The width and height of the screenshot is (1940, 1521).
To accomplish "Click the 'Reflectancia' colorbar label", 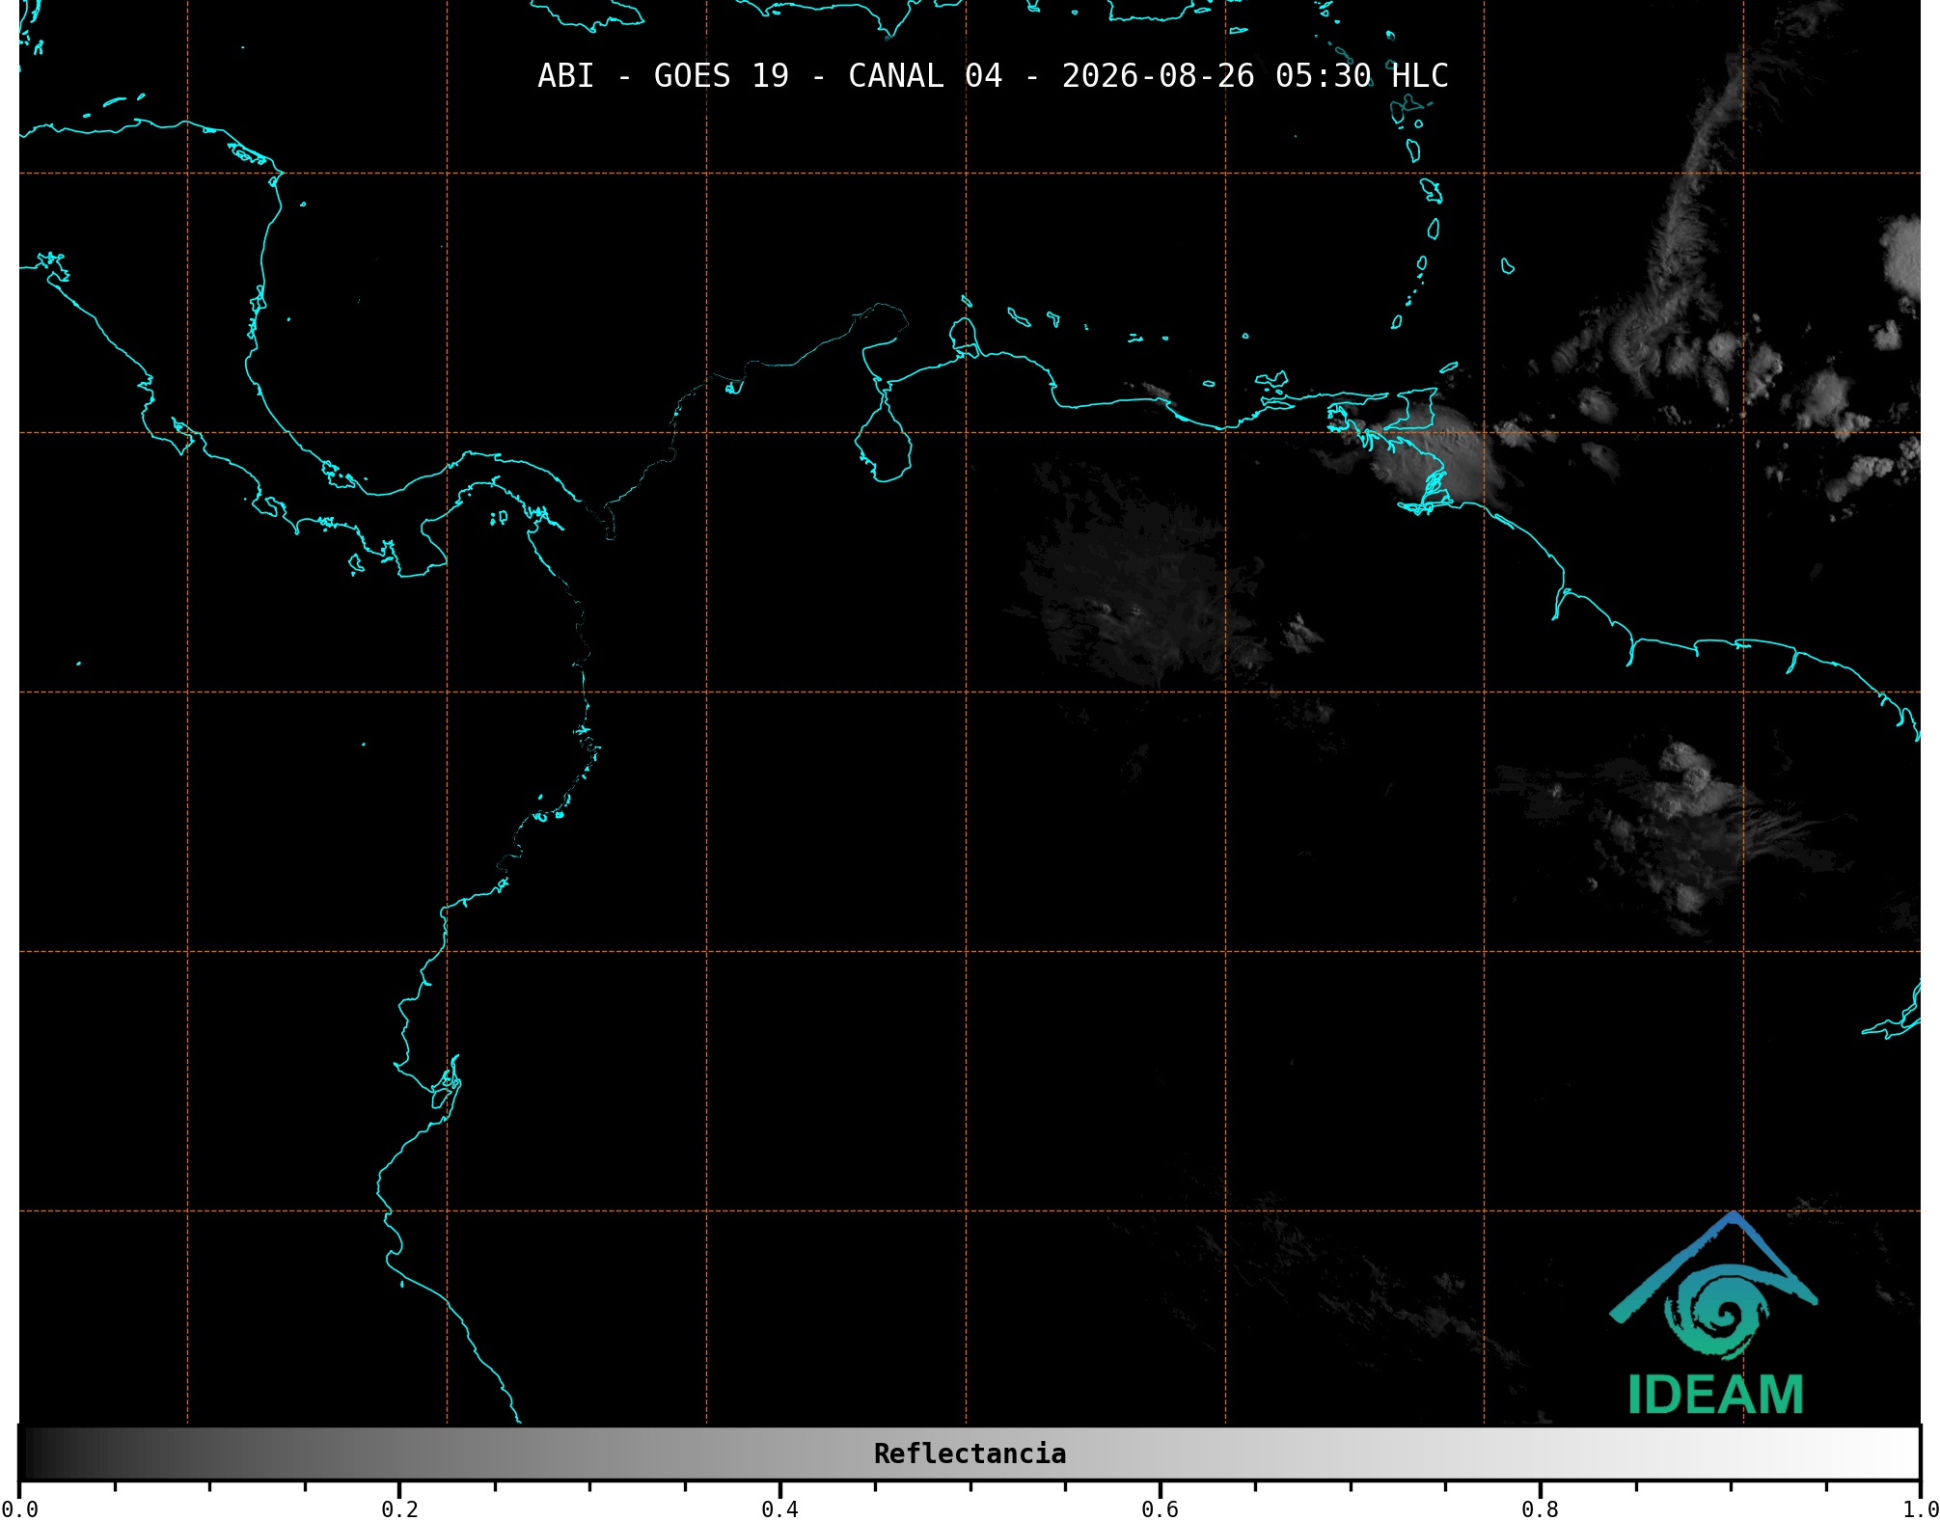I will (x=970, y=1453).
